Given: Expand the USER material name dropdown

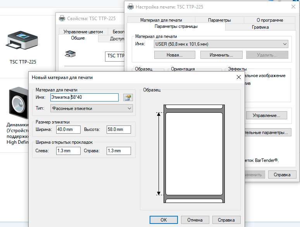Looking at the screenshot, I should pos(221,44).
